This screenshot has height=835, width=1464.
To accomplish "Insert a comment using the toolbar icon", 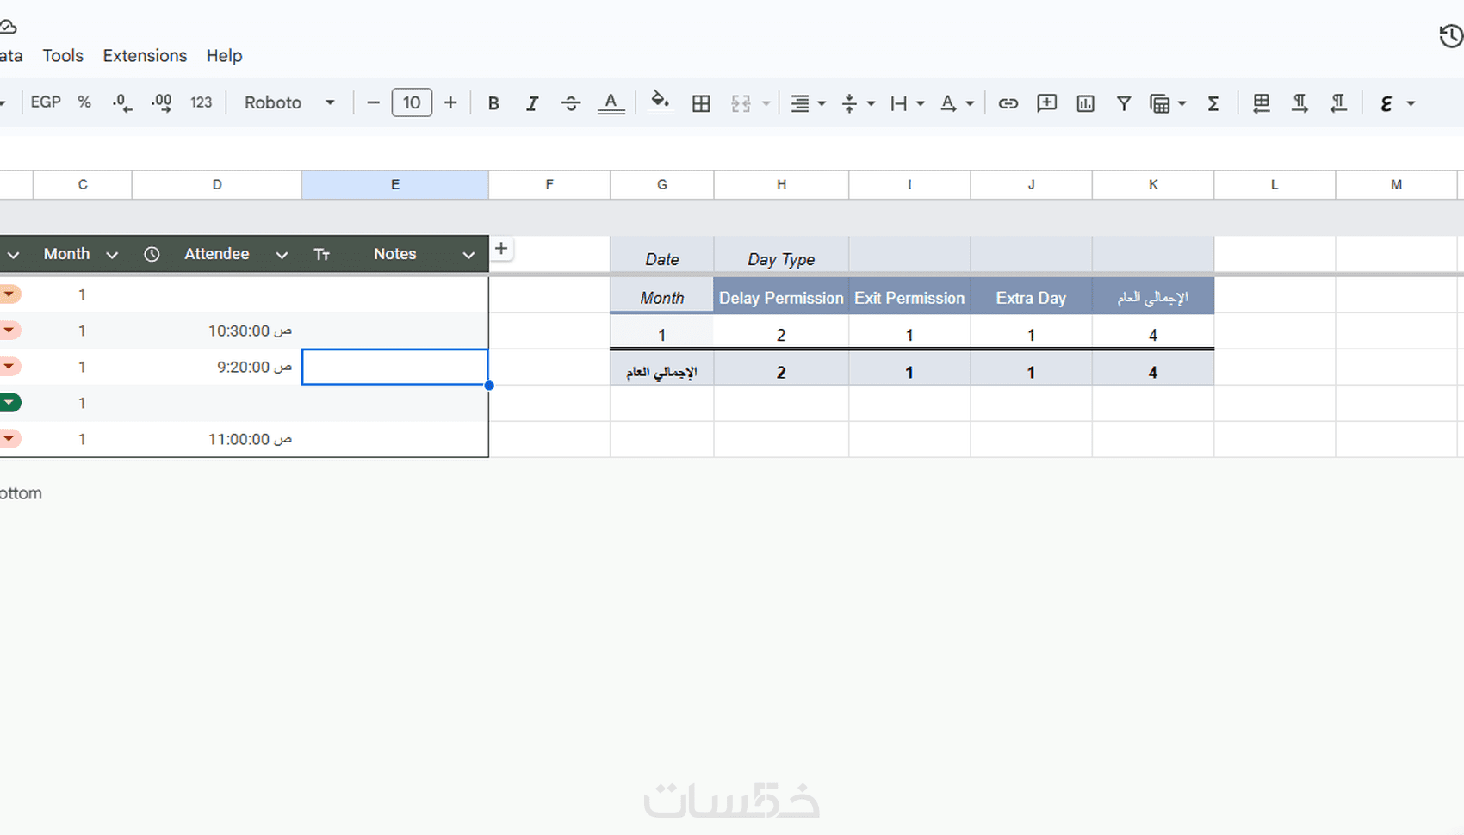I will pos(1046,103).
